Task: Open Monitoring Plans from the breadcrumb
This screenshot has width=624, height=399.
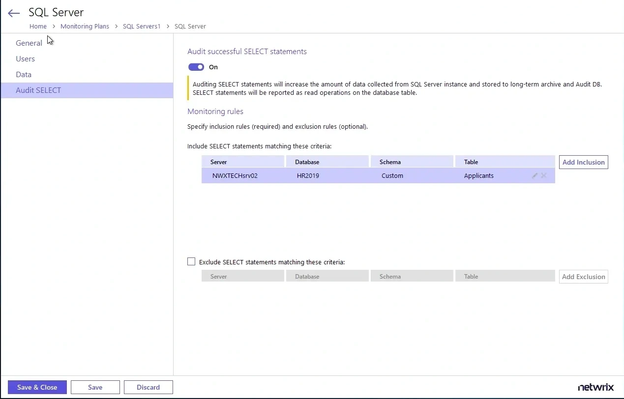Action: tap(85, 26)
